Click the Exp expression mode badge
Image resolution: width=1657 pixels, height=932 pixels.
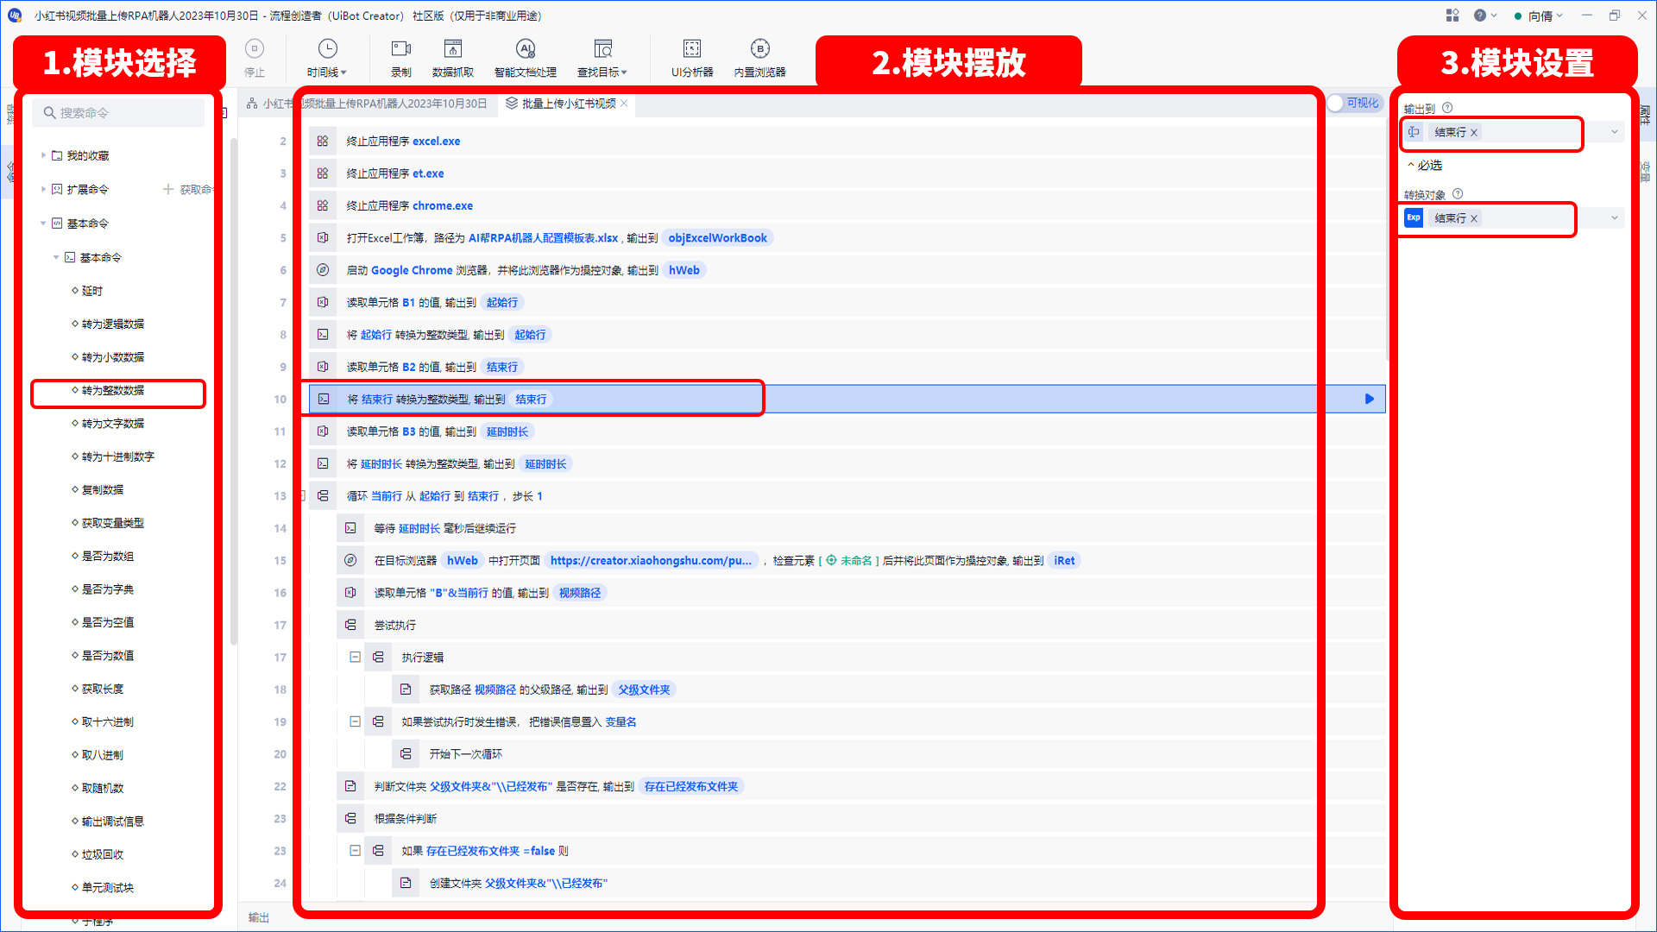(x=1414, y=217)
